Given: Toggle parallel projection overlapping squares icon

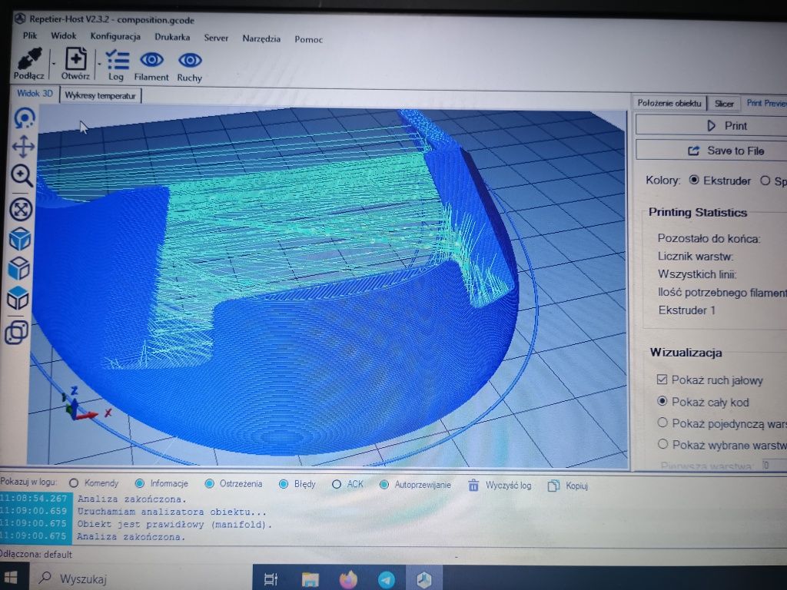Looking at the screenshot, I should click(x=17, y=332).
